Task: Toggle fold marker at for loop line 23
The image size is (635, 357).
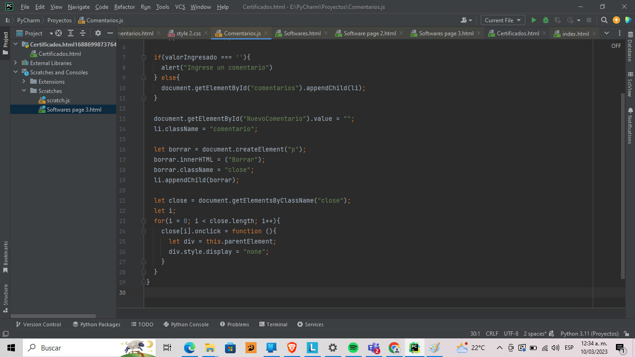Action: click(x=144, y=221)
